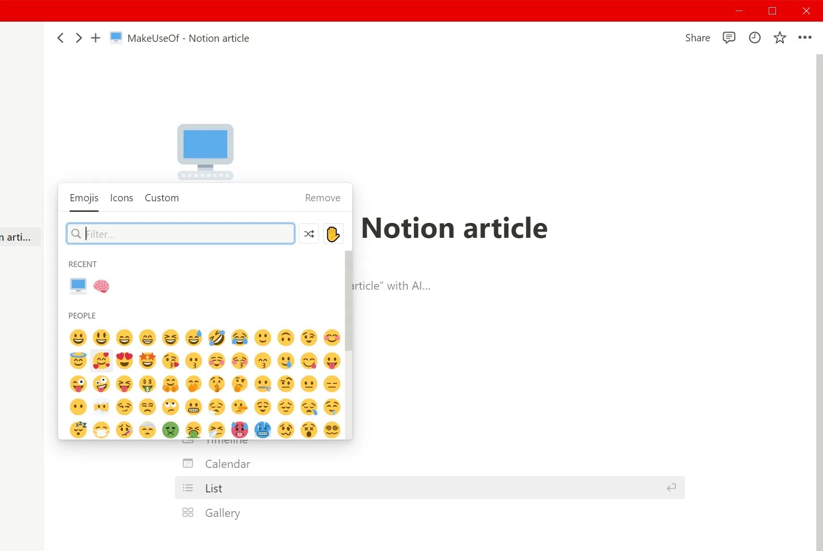
Task: Open comments via the speech bubble icon
Action: tap(729, 37)
